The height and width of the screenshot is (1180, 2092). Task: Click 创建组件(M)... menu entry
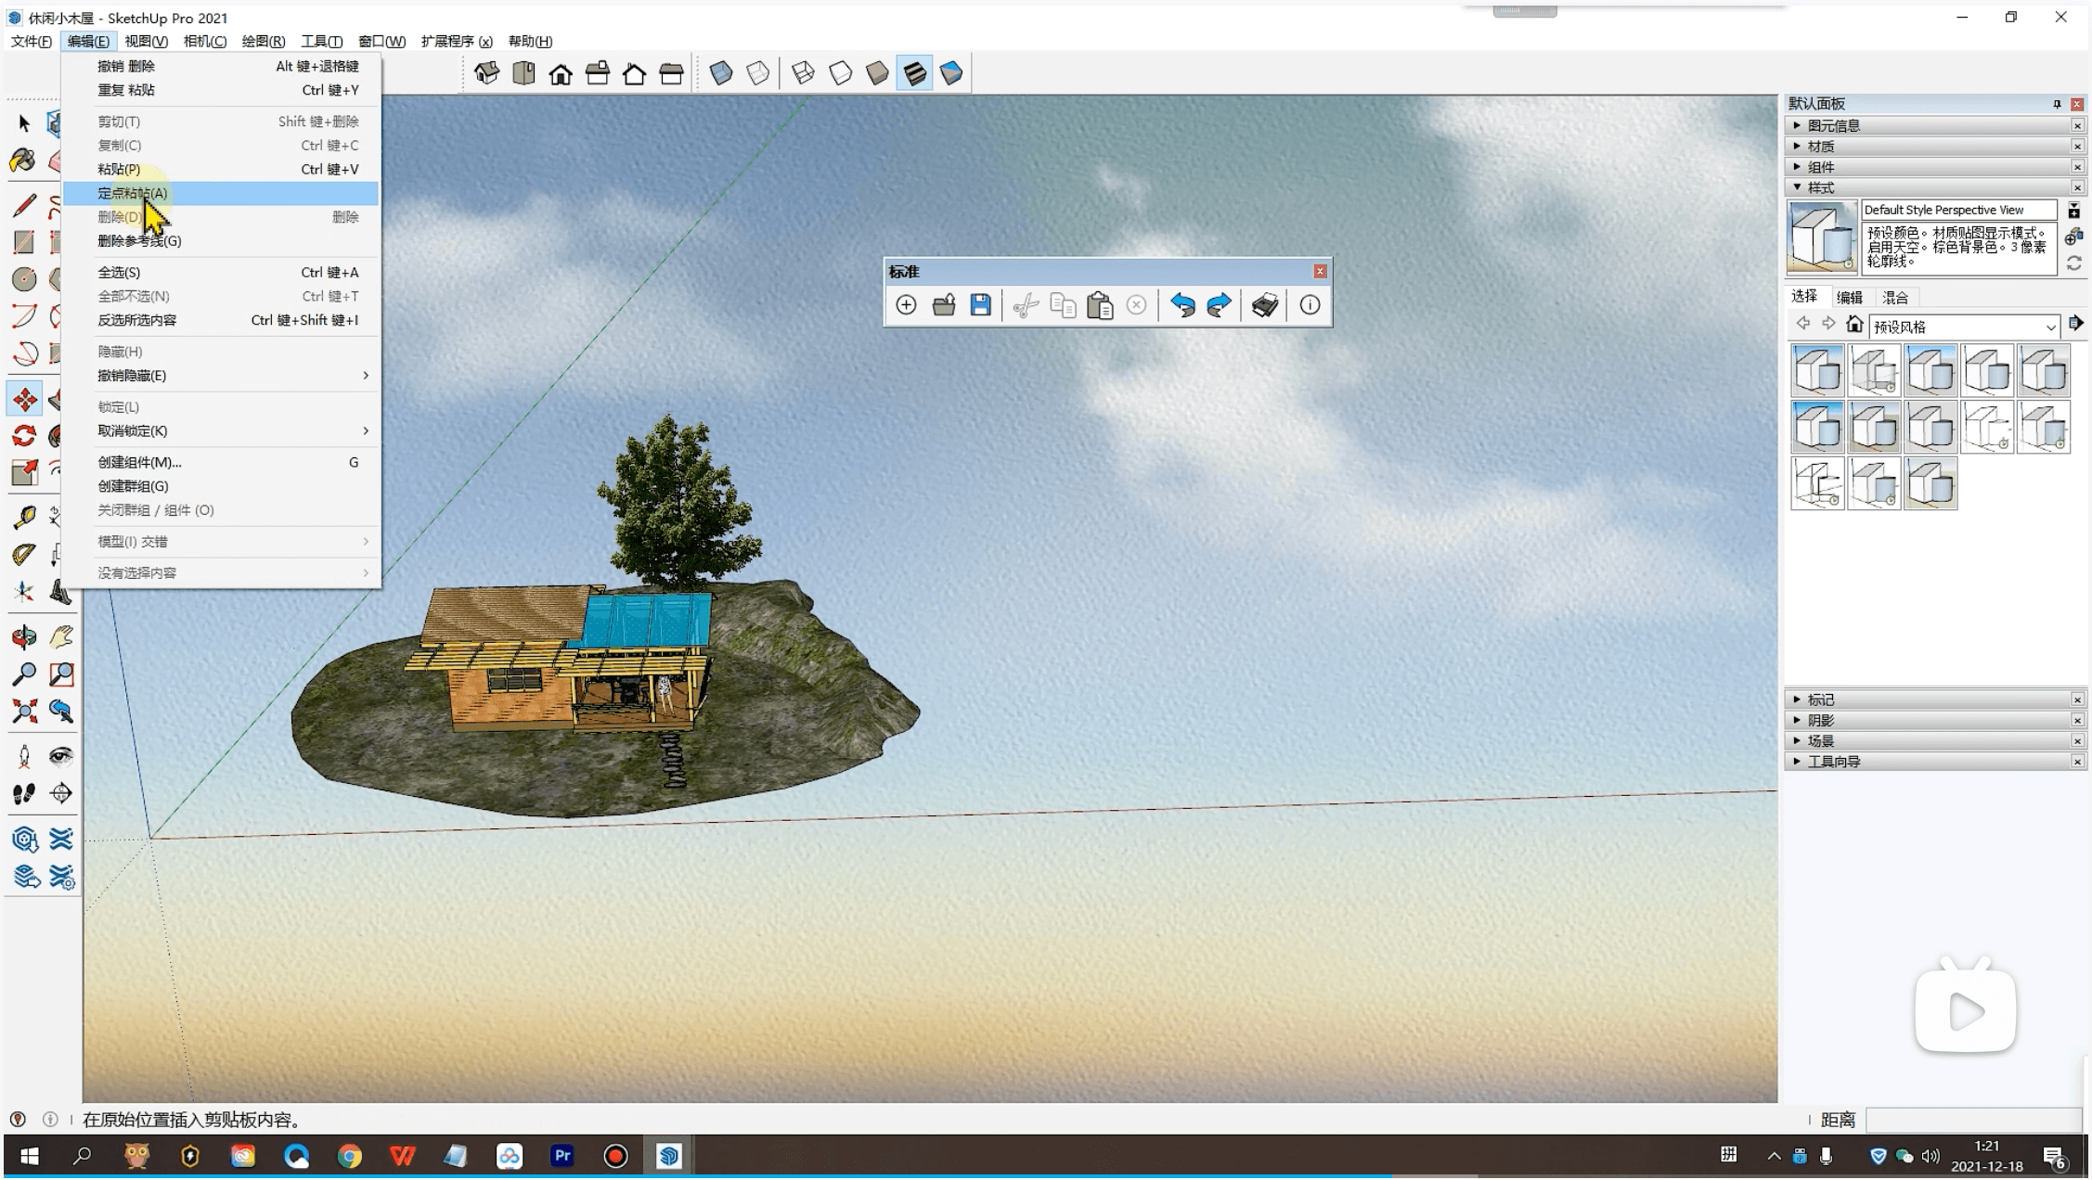click(x=139, y=462)
